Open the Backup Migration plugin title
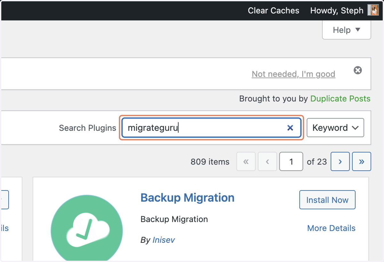The image size is (384, 262). 188,198
